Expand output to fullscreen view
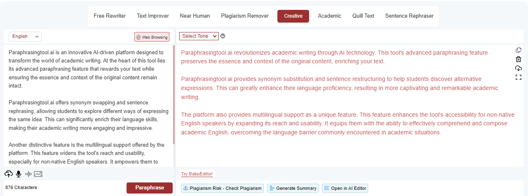The height and width of the screenshot is (196, 528). click(519, 77)
